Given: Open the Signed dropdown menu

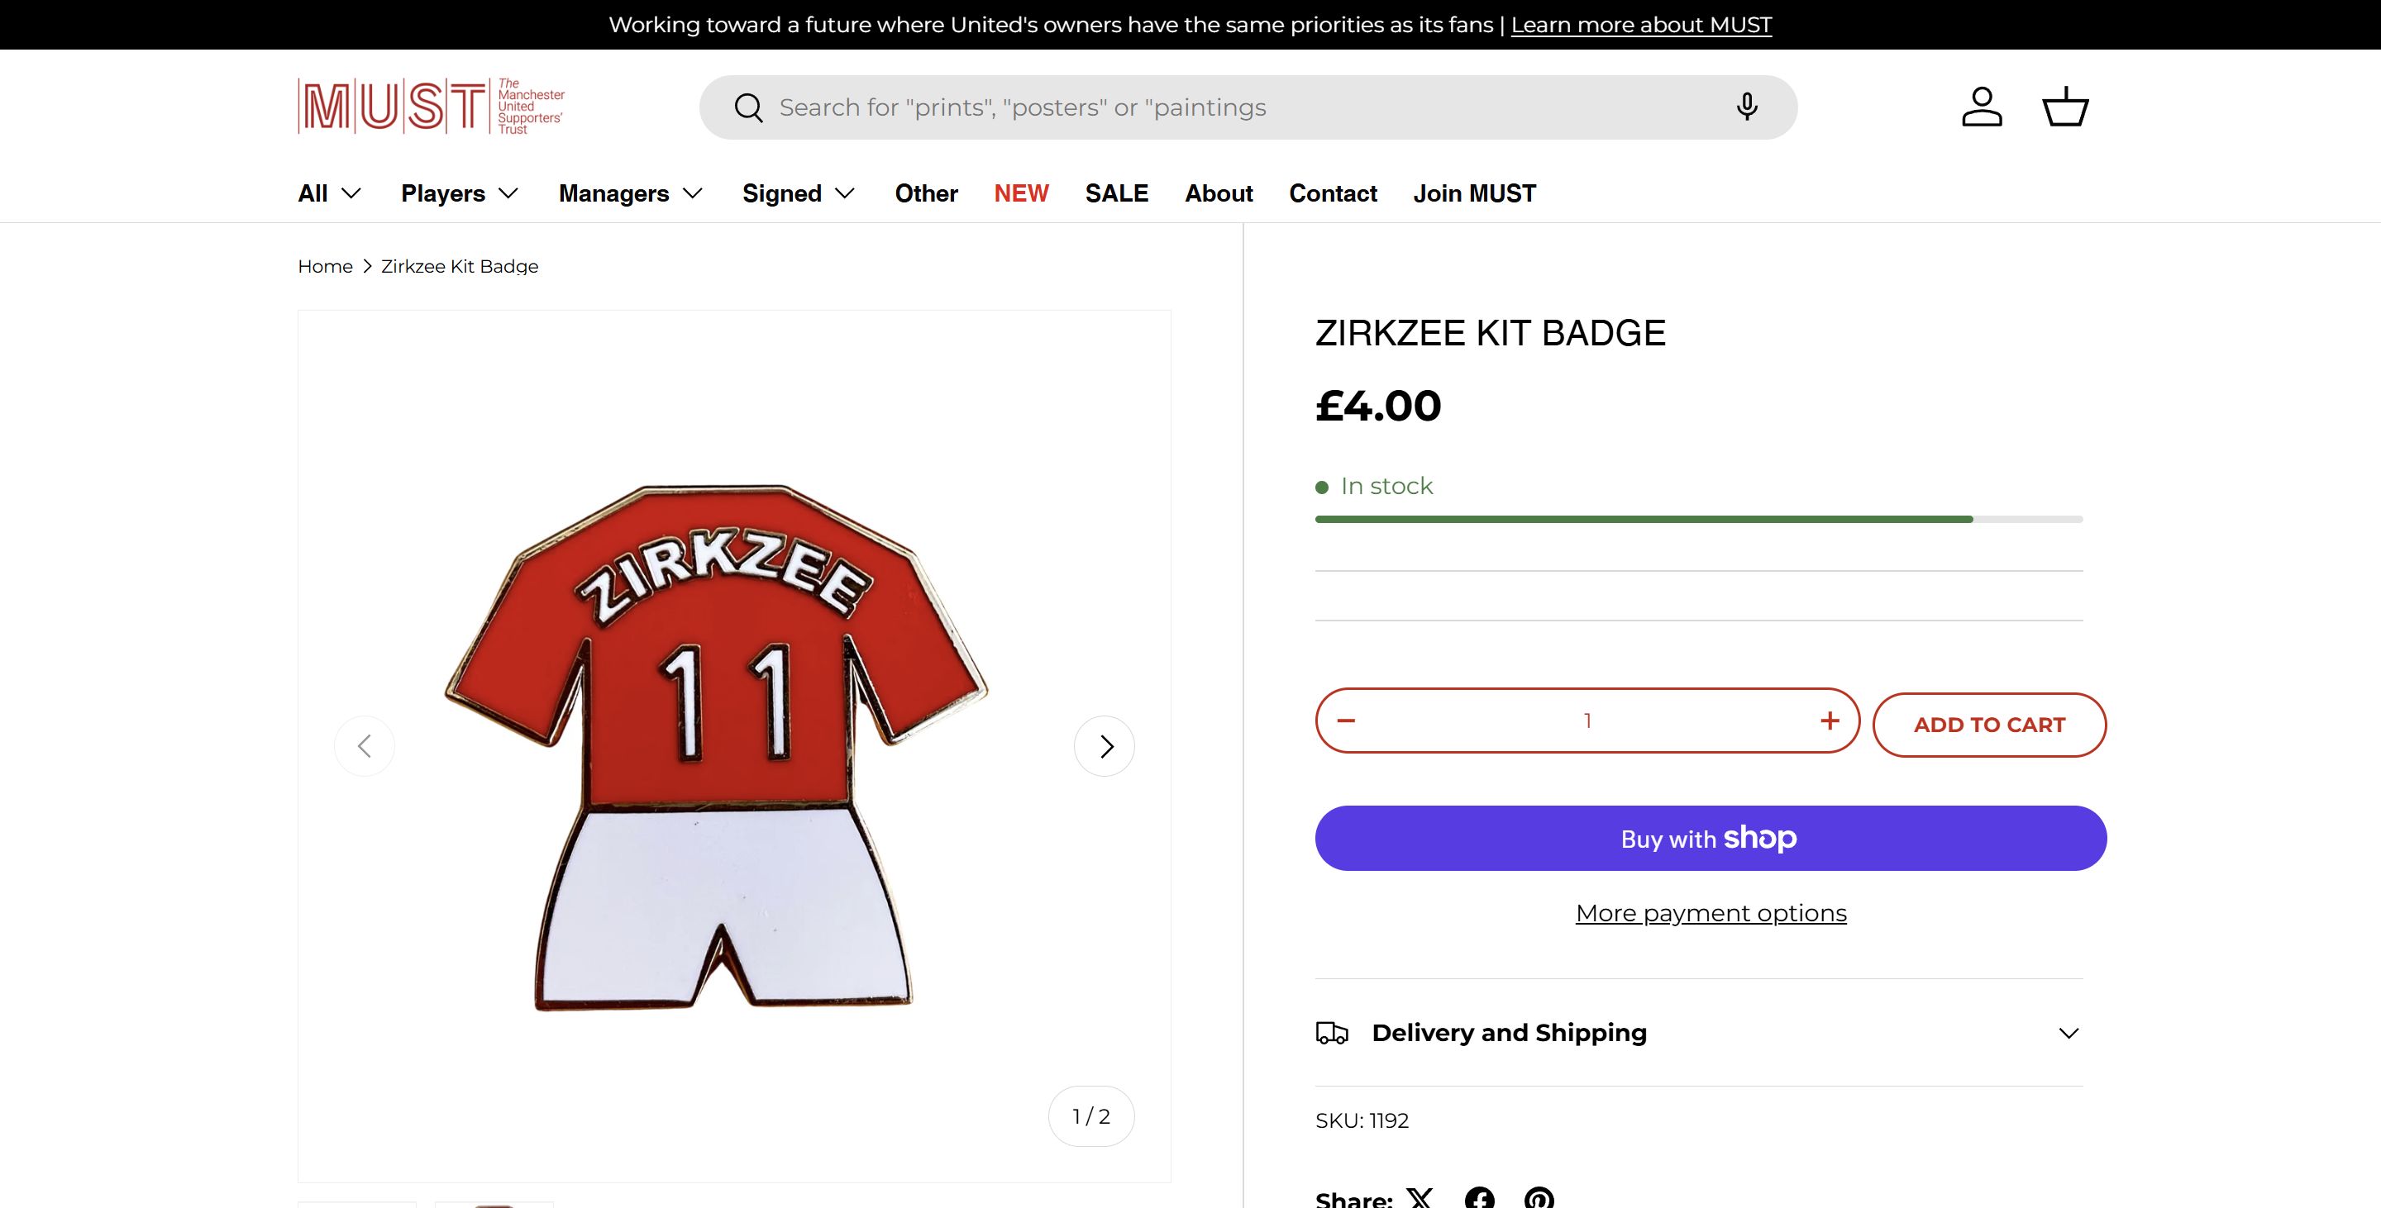Looking at the screenshot, I should tap(799, 193).
